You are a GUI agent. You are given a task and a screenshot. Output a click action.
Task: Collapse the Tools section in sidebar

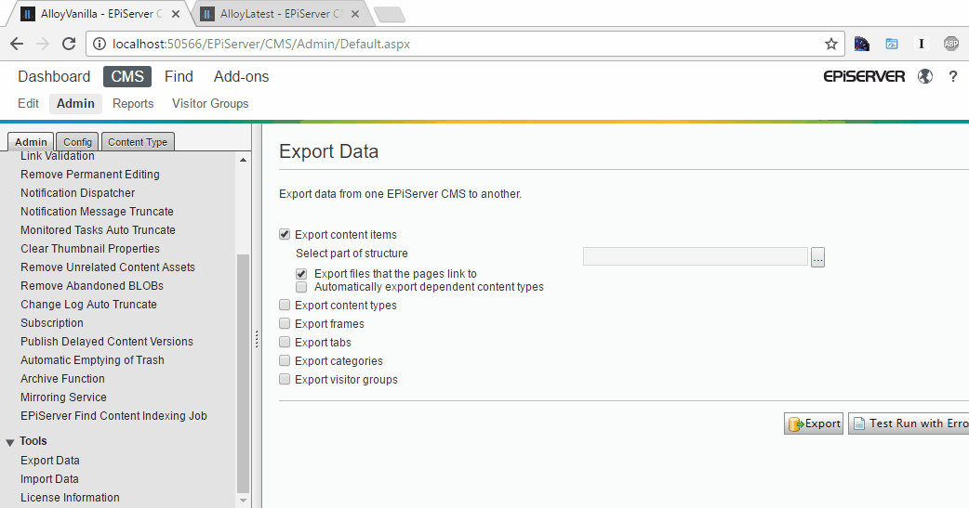point(10,442)
